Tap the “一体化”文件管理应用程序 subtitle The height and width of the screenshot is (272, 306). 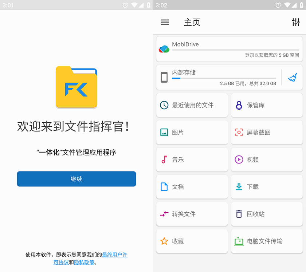point(76,152)
